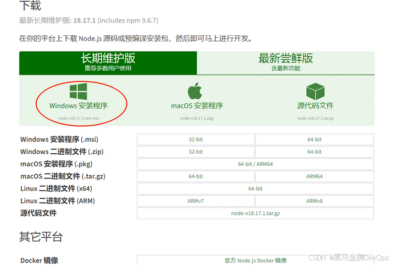Click the 18.17.1 version number

85,21
